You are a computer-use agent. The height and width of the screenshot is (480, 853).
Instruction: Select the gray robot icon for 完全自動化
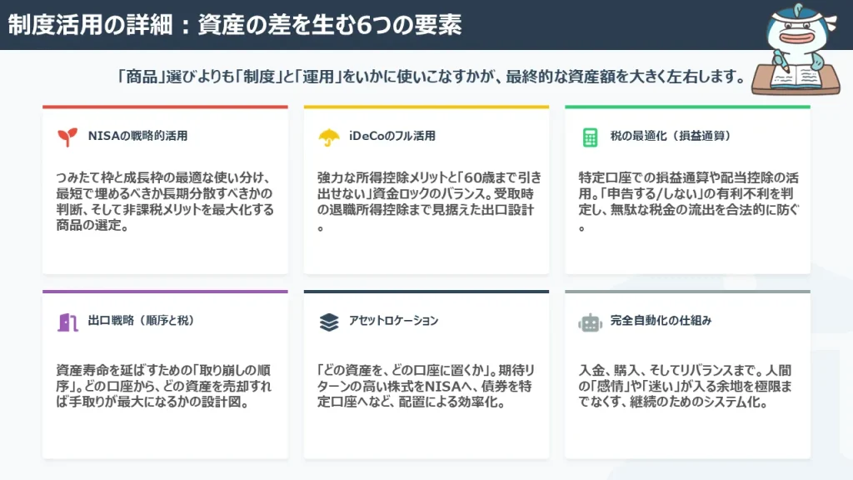(x=590, y=322)
